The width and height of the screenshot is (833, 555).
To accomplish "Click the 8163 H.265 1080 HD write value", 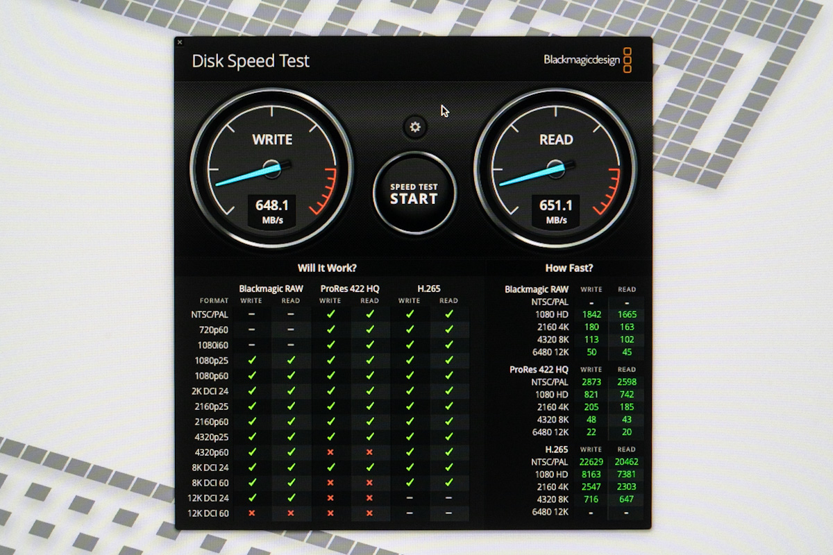I will pos(591,475).
